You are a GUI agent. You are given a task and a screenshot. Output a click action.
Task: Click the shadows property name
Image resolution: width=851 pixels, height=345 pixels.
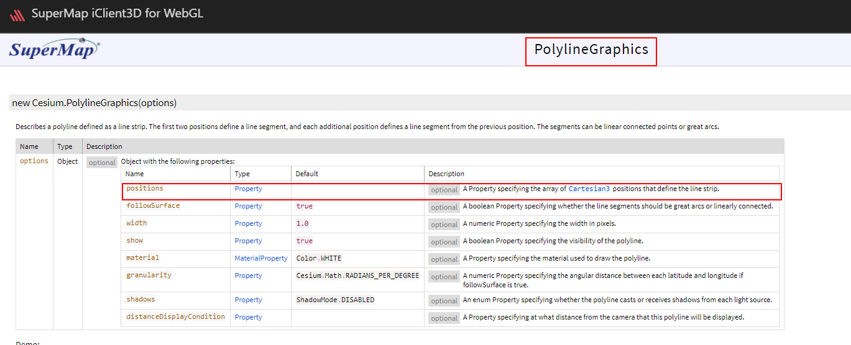tap(140, 299)
